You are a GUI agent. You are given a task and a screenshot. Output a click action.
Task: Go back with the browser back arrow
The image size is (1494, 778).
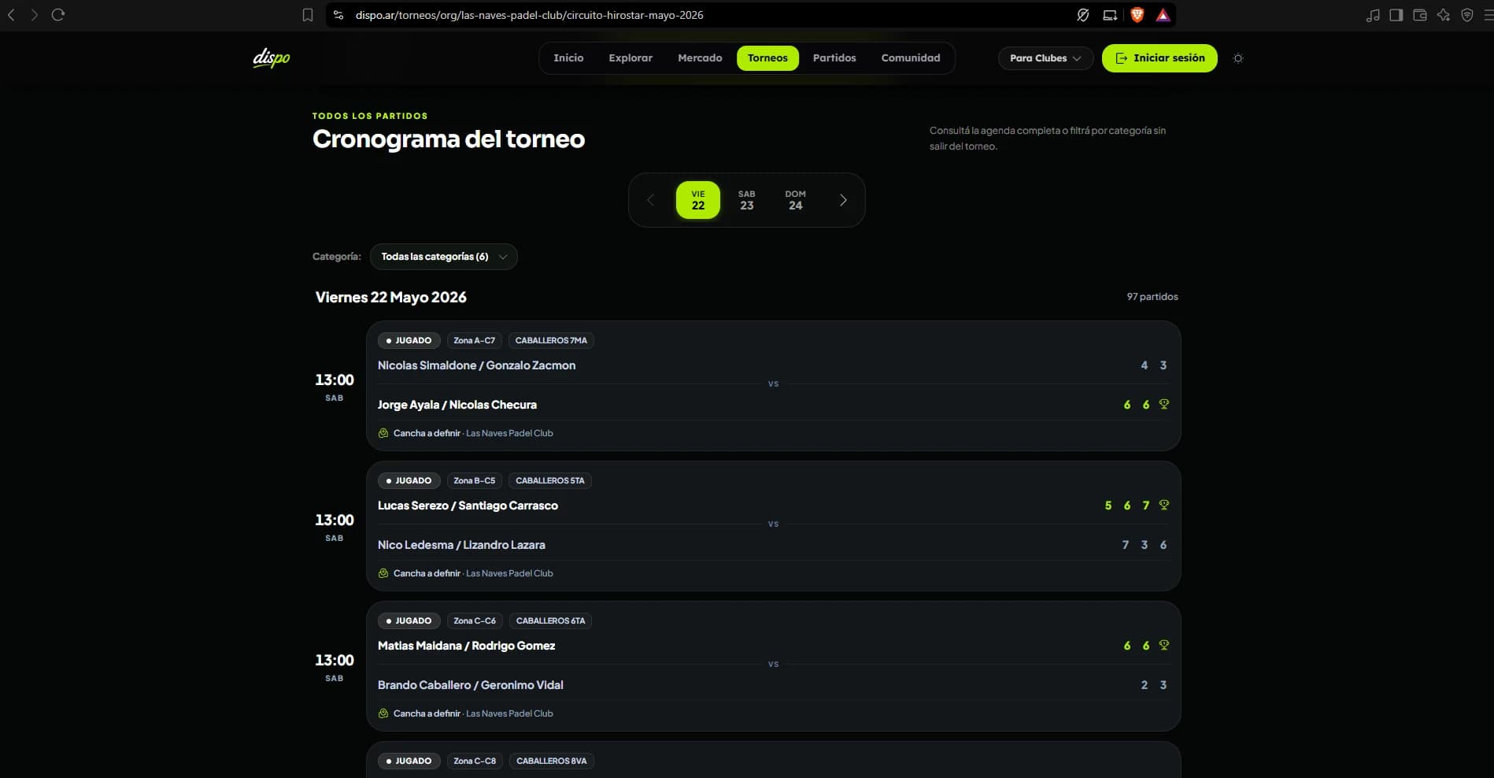click(11, 15)
